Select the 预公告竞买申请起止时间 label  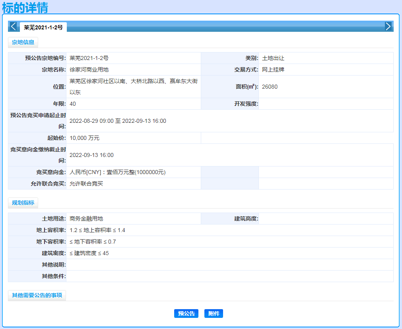pos(38,121)
